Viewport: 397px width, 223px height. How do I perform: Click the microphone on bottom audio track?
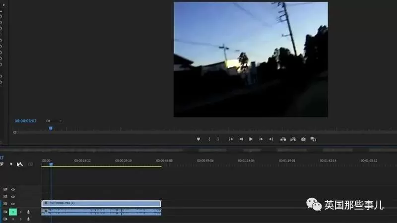click(28, 219)
